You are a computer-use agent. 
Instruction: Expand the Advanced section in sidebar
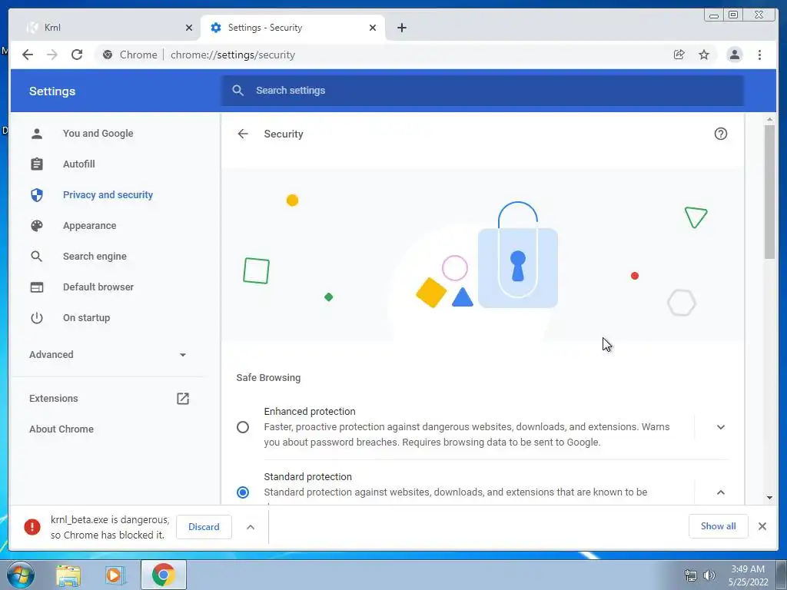click(108, 355)
